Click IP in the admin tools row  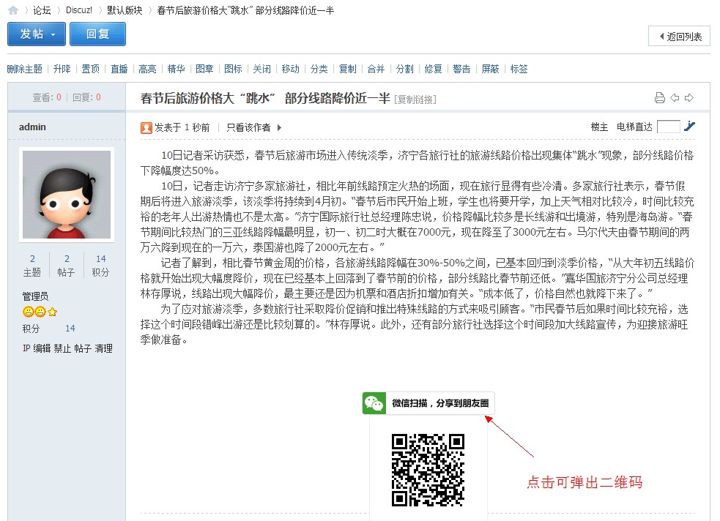(x=26, y=348)
